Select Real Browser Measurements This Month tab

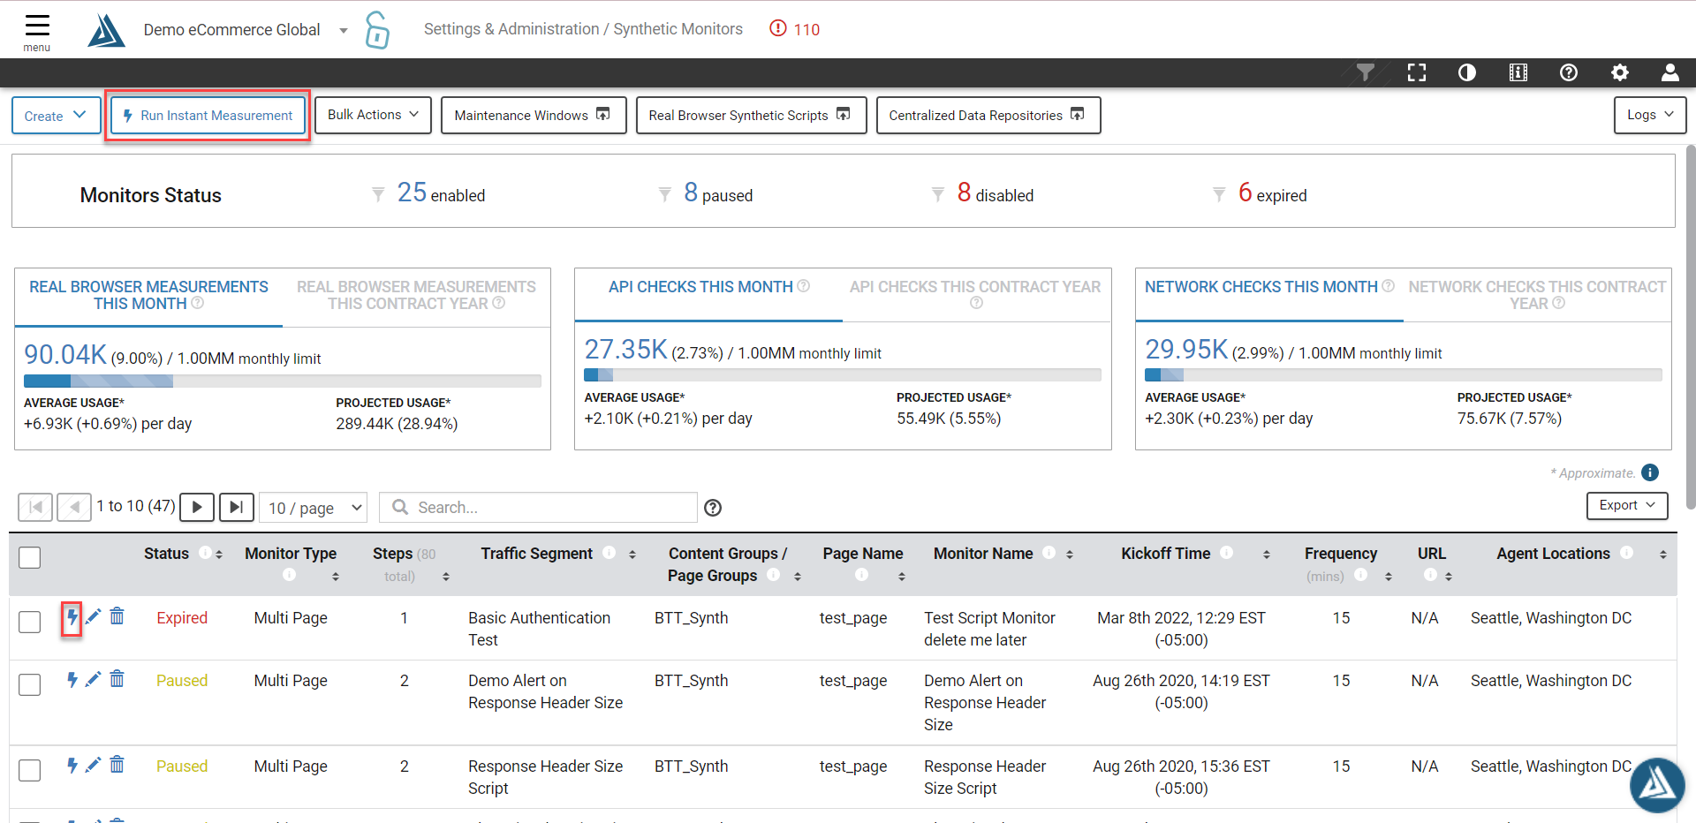coord(148,295)
